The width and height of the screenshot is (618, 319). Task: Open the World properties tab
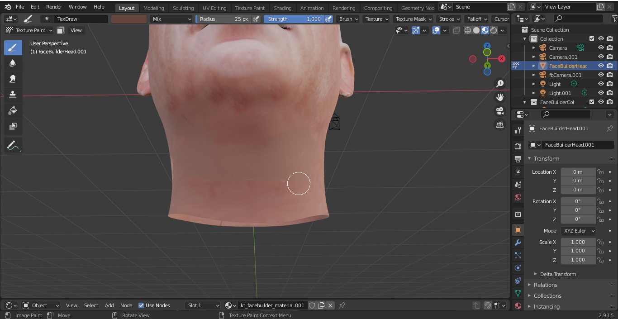pyautogui.click(x=518, y=197)
